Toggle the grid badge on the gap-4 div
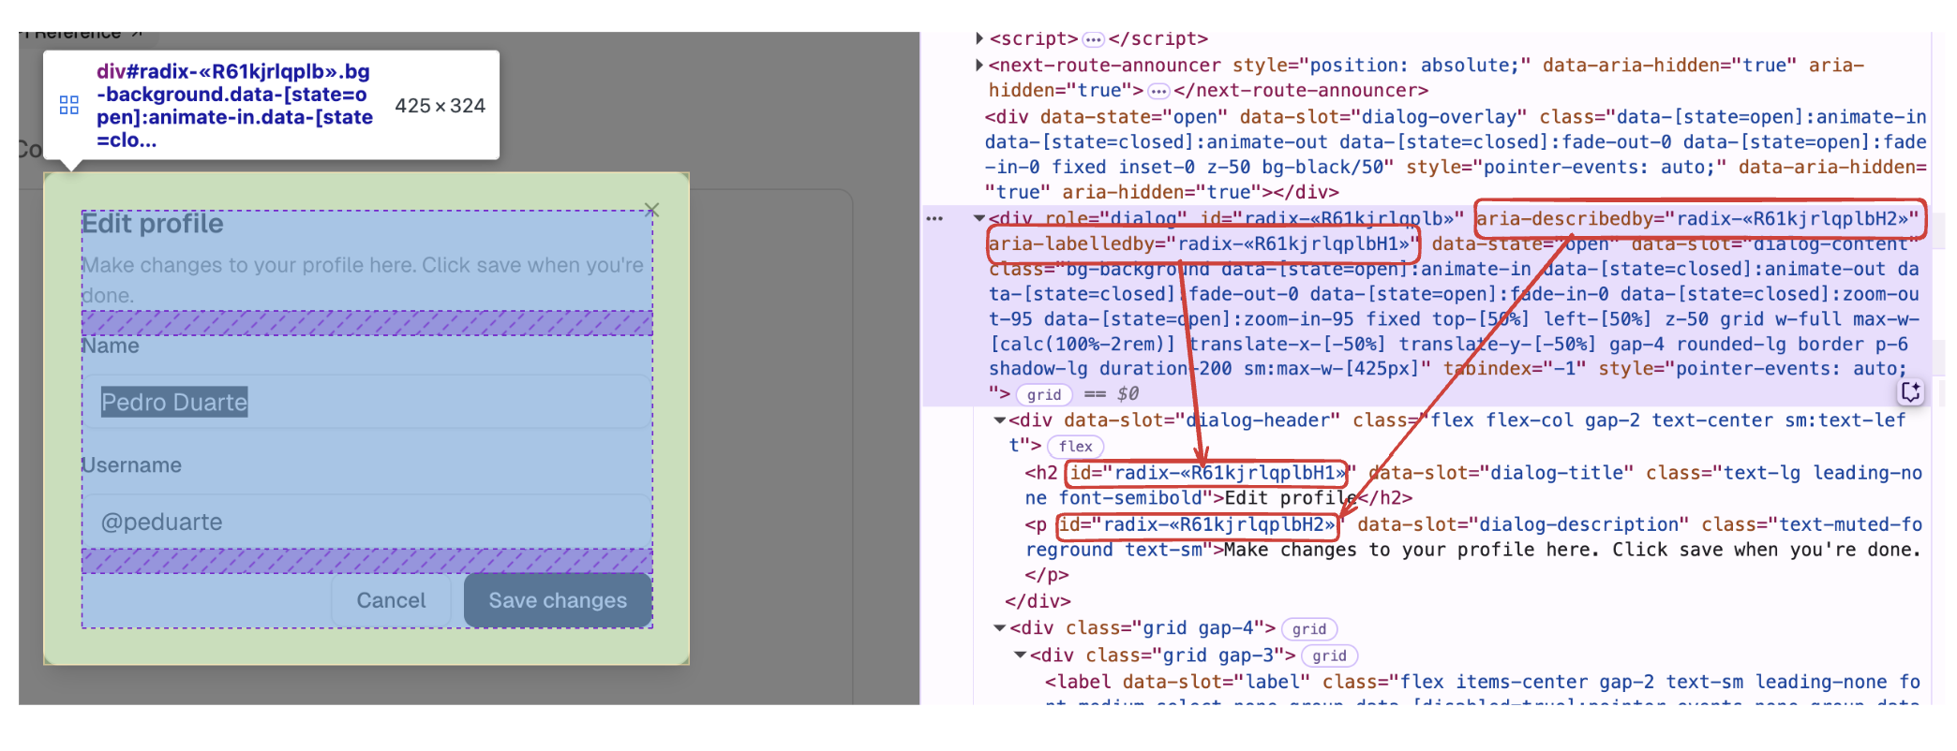This screenshot has width=1957, height=751. coord(1309,629)
